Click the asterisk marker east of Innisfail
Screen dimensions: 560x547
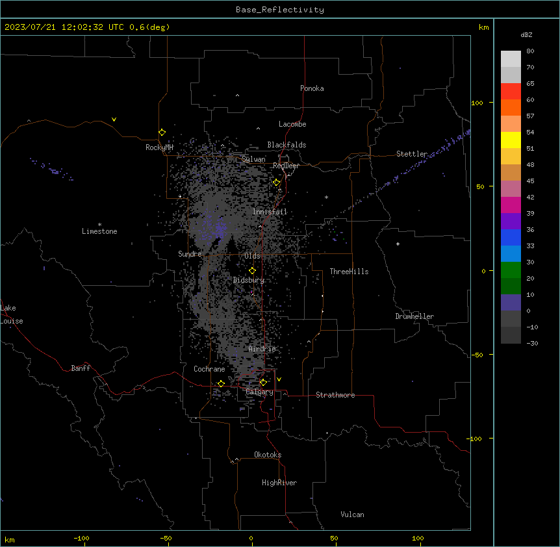click(x=326, y=197)
